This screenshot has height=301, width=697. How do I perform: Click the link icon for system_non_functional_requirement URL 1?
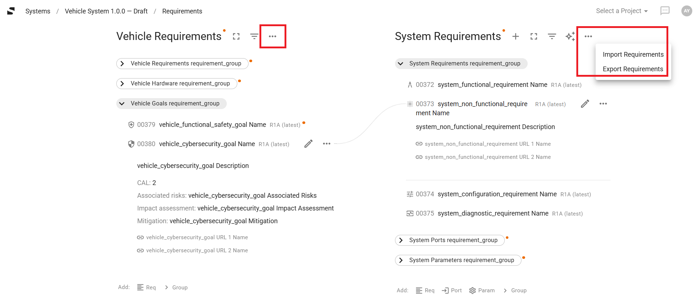(419, 144)
